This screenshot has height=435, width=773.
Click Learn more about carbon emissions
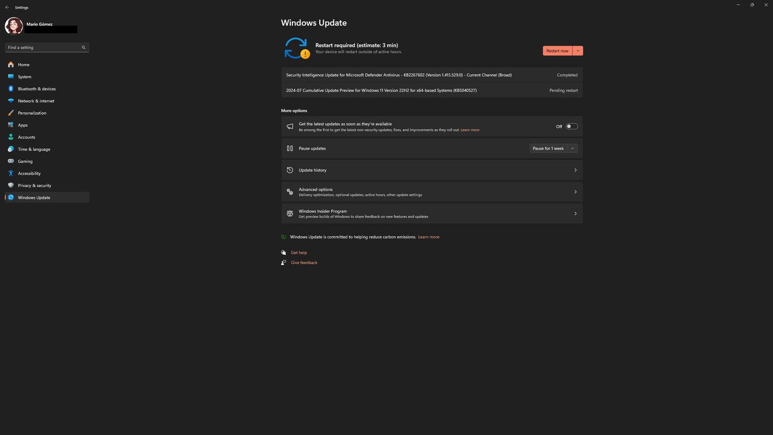428,237
